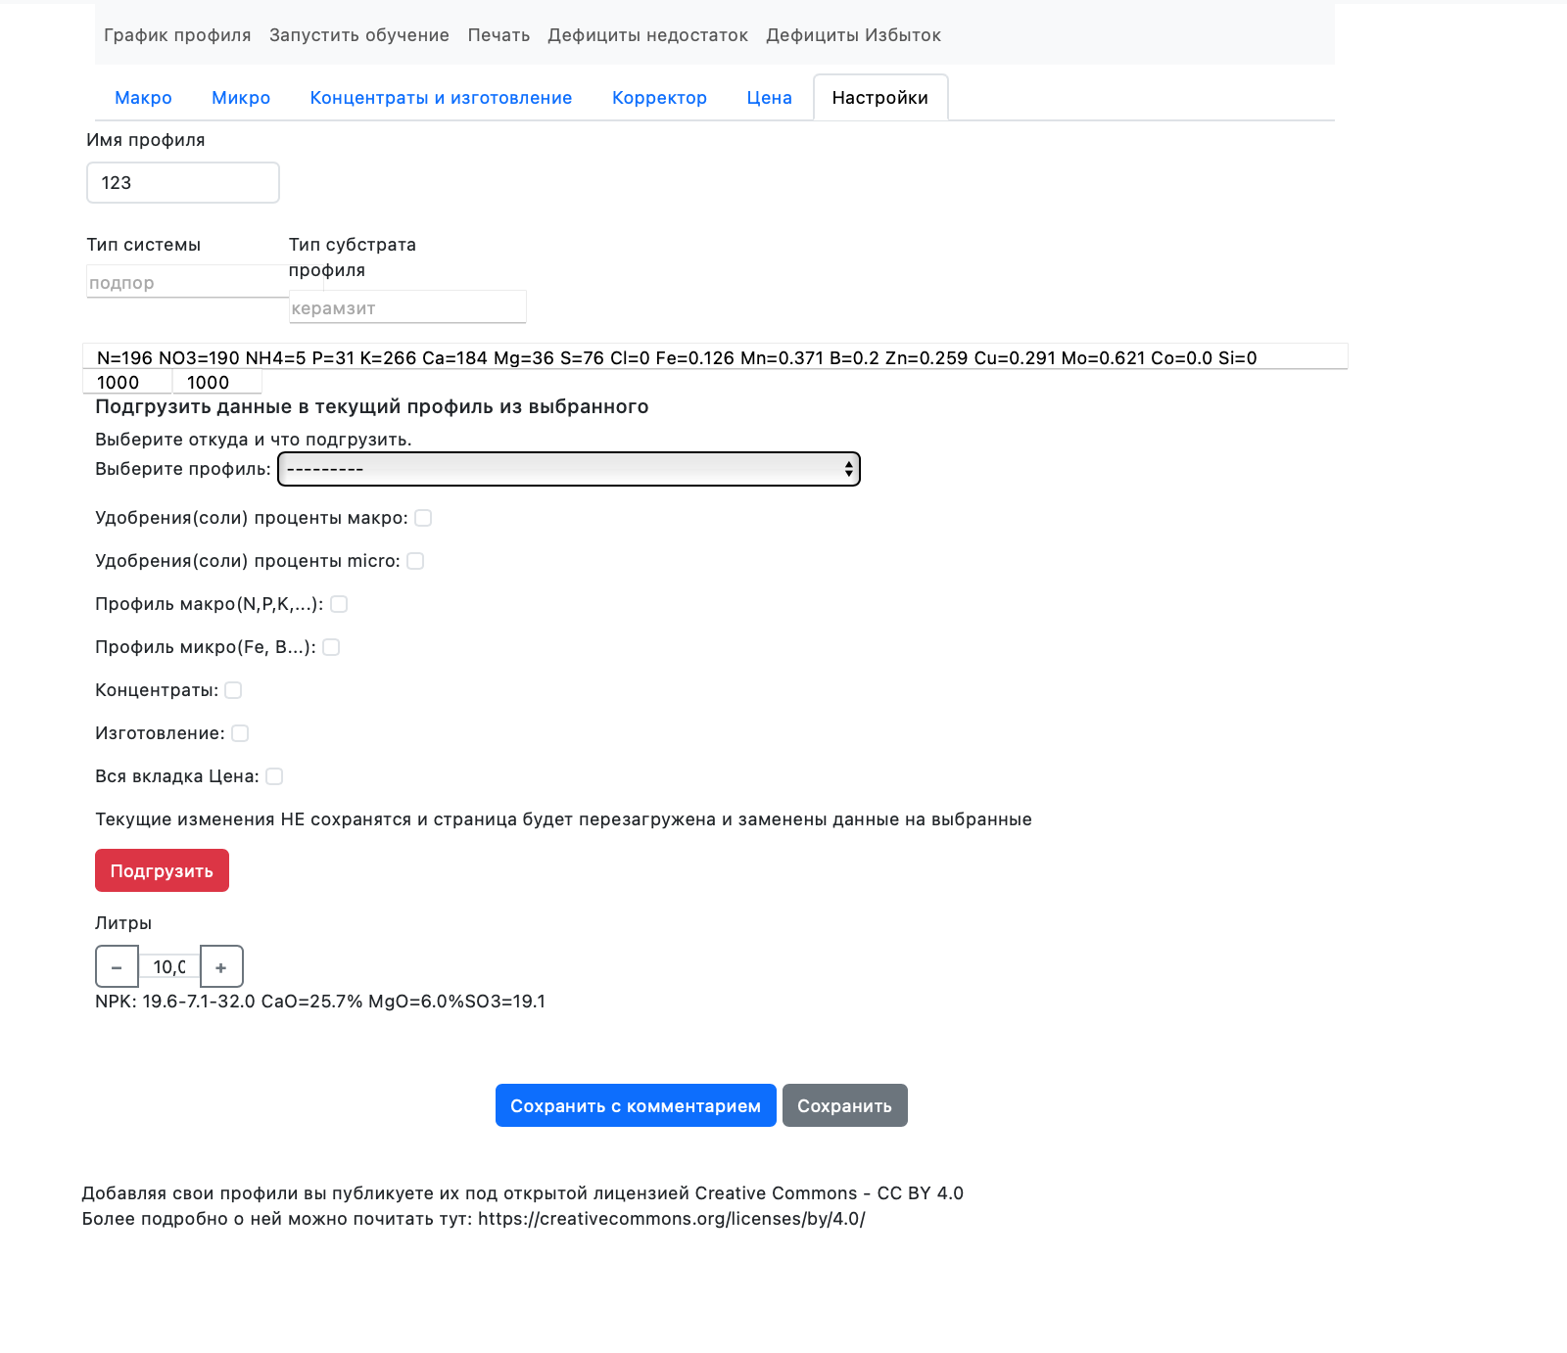Select Запустить обучение menu item

click(x=359, y=35)
